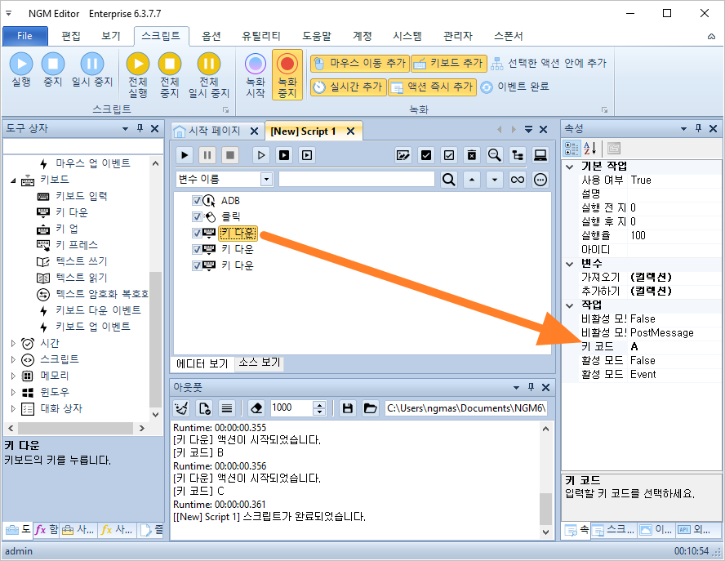Click 이벤트 완료 button
Screen dimensions: 725x561
tap(514, 87)
